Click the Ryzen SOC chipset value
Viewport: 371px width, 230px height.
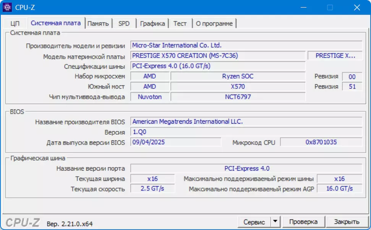coord(238,76)
